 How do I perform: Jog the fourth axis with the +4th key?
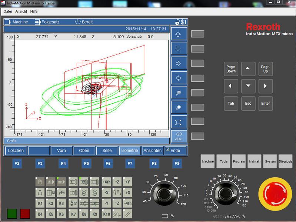pos(106,182)
